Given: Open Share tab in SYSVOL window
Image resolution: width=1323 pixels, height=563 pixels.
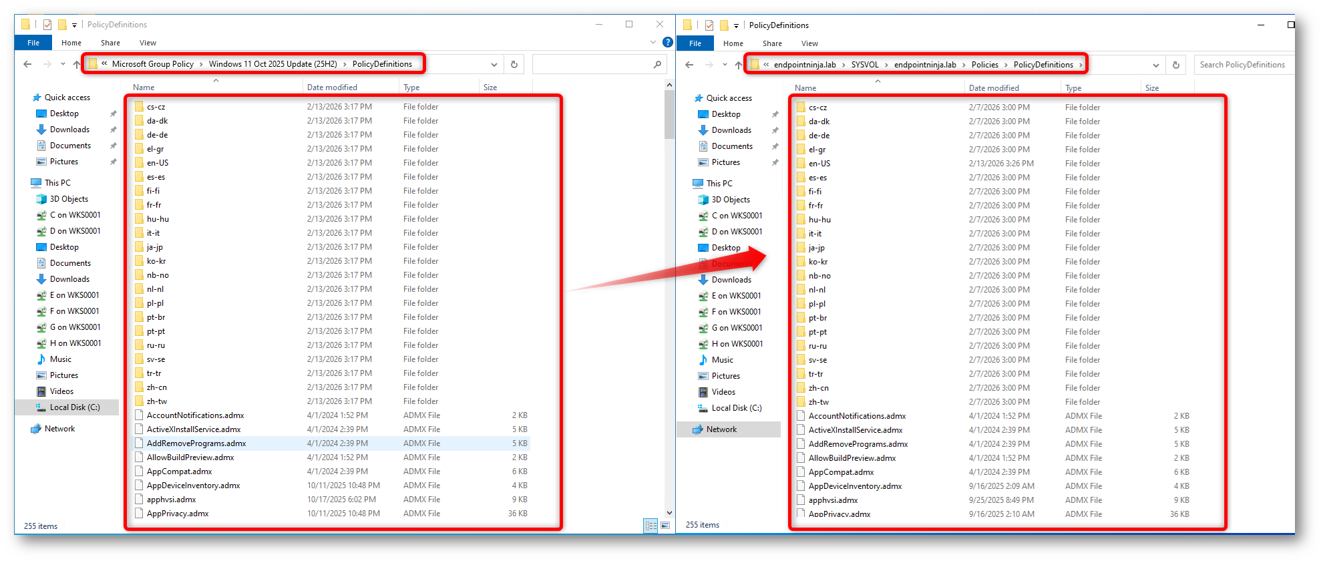Looking at the screenshot, I should (x=772, y=43).
